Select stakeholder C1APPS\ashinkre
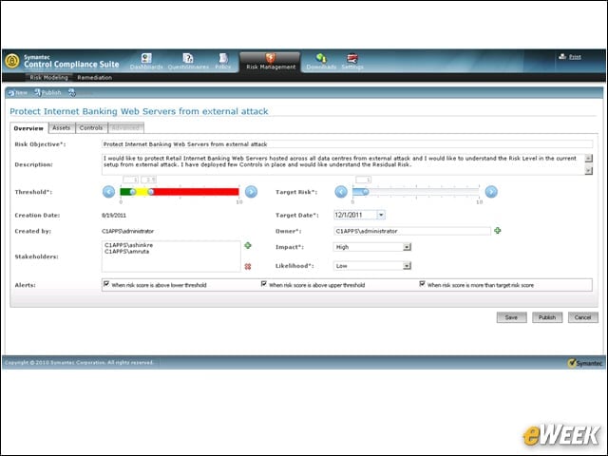608x456 pixels. pyautogui.click(x=129, y=245)
